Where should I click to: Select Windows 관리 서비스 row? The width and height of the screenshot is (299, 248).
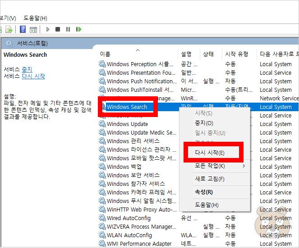click(133, 141)
